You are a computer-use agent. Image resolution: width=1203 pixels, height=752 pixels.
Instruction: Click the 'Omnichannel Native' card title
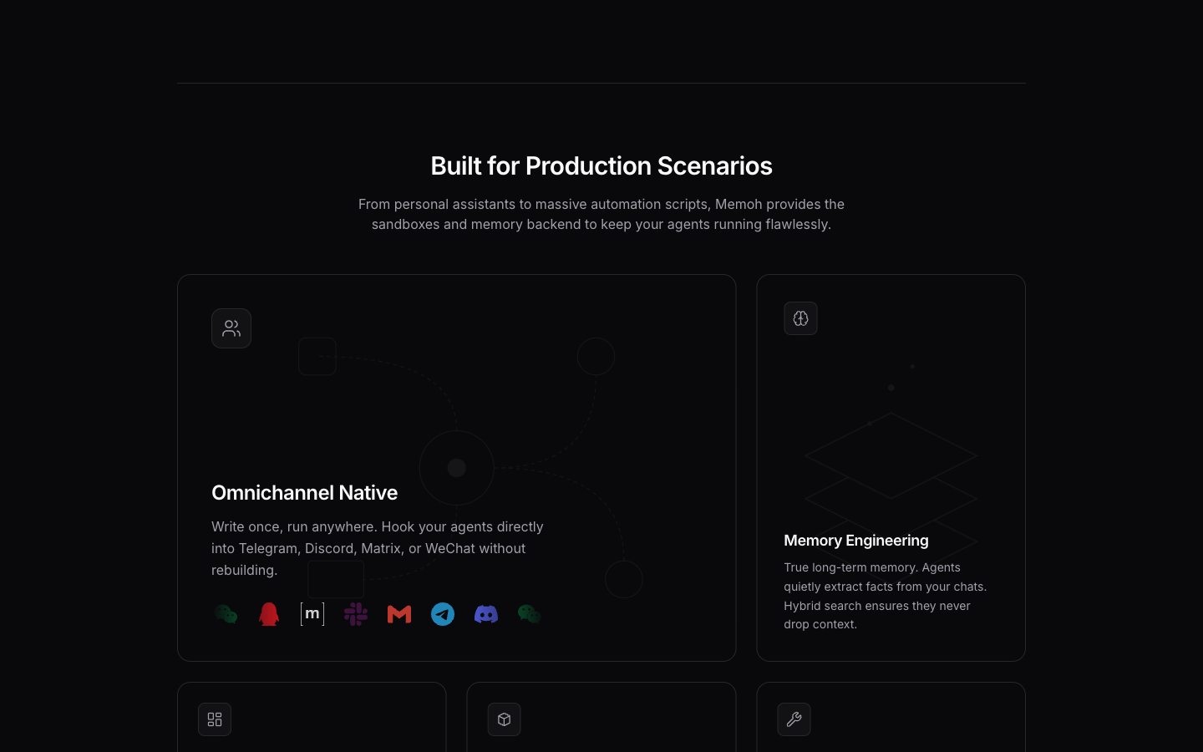304,492
